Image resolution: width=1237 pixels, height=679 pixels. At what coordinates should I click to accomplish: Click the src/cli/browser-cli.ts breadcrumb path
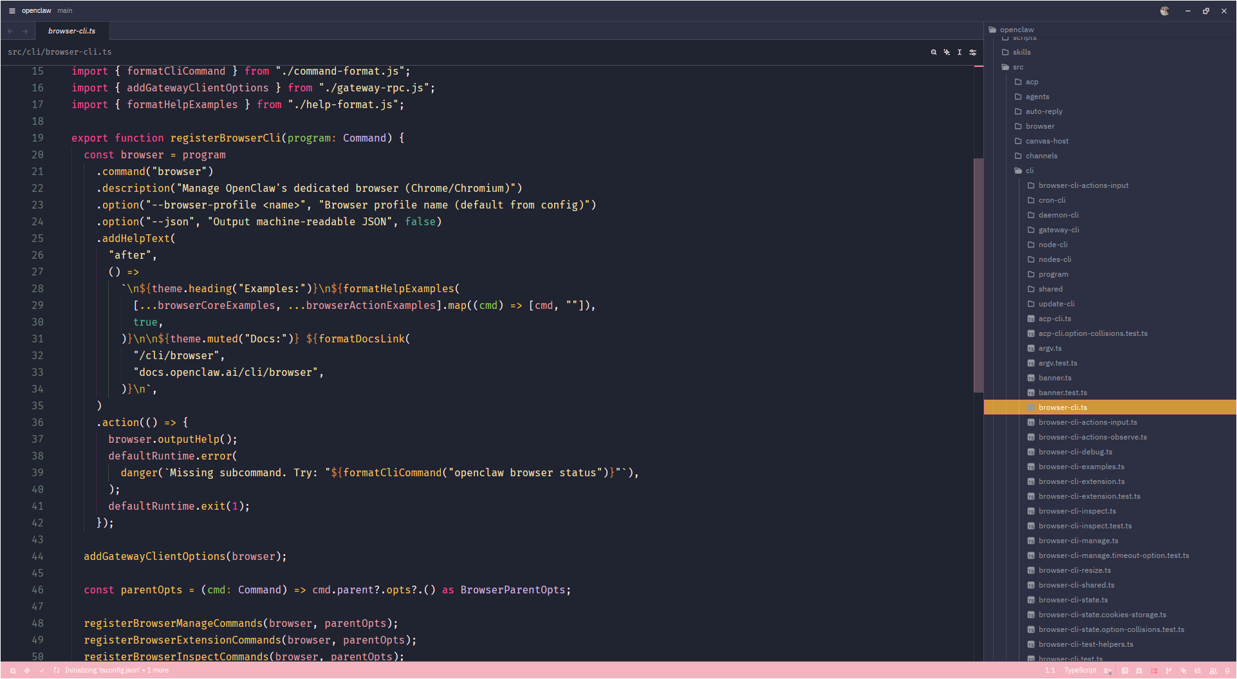[x=60, y=52]
